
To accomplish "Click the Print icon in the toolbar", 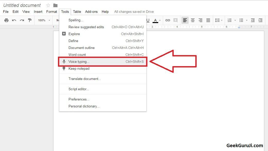I will (x=6, y=20).
